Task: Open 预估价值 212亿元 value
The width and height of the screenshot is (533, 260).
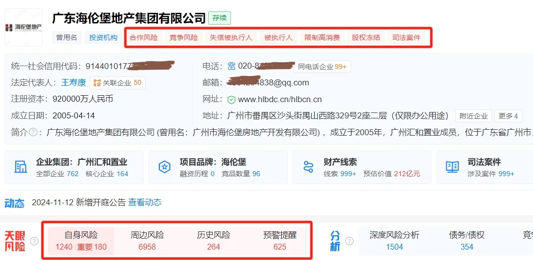Action: 391,174
